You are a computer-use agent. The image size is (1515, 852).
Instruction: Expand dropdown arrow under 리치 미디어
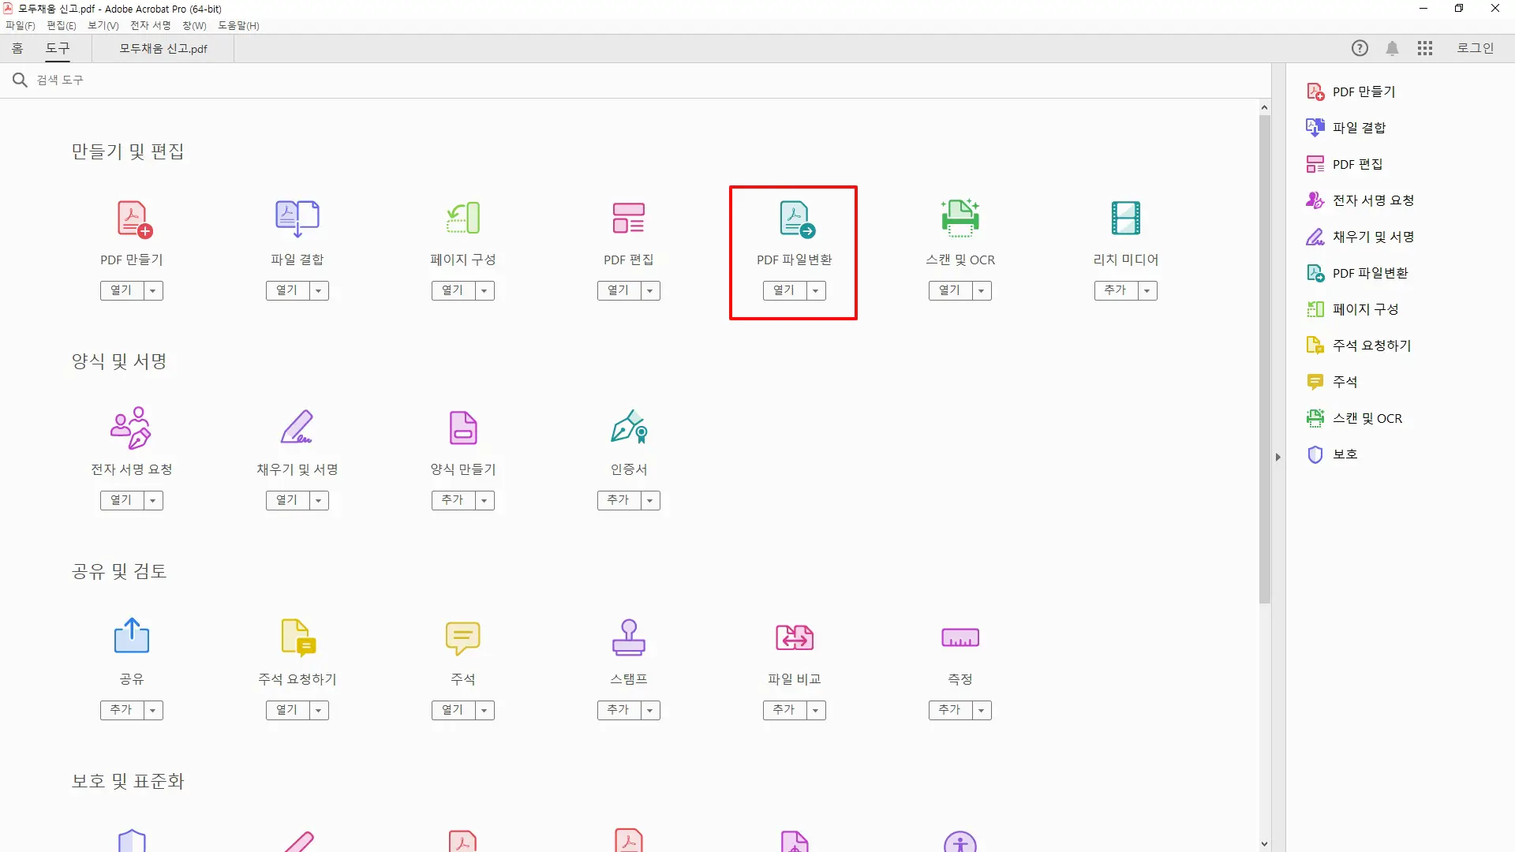[1147, 291]
